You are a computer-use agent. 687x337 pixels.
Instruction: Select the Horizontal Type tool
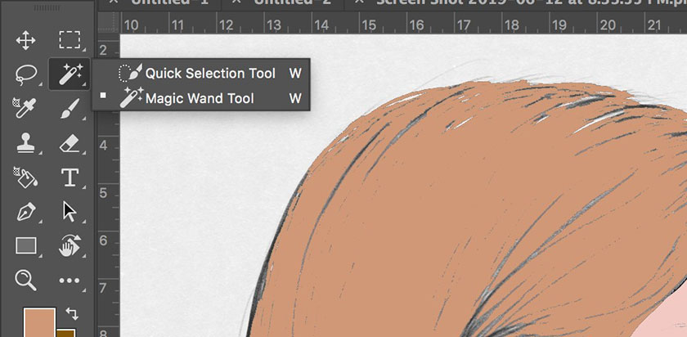70,177
